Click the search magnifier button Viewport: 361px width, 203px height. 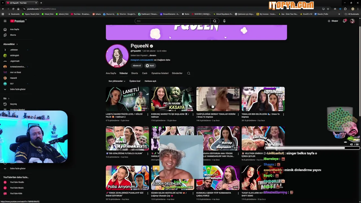pyautogui.click(x=215, y=21)
